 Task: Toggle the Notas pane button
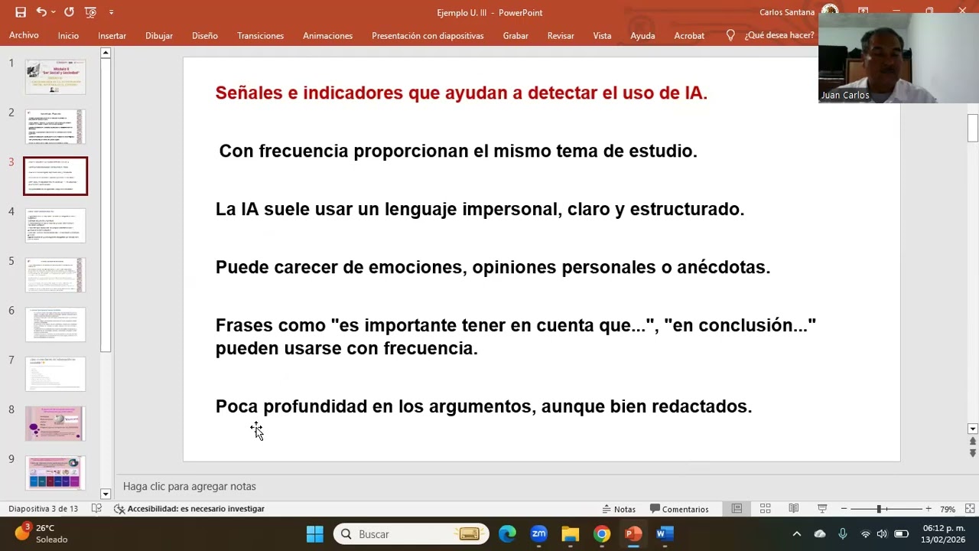[x=619, y=509]
